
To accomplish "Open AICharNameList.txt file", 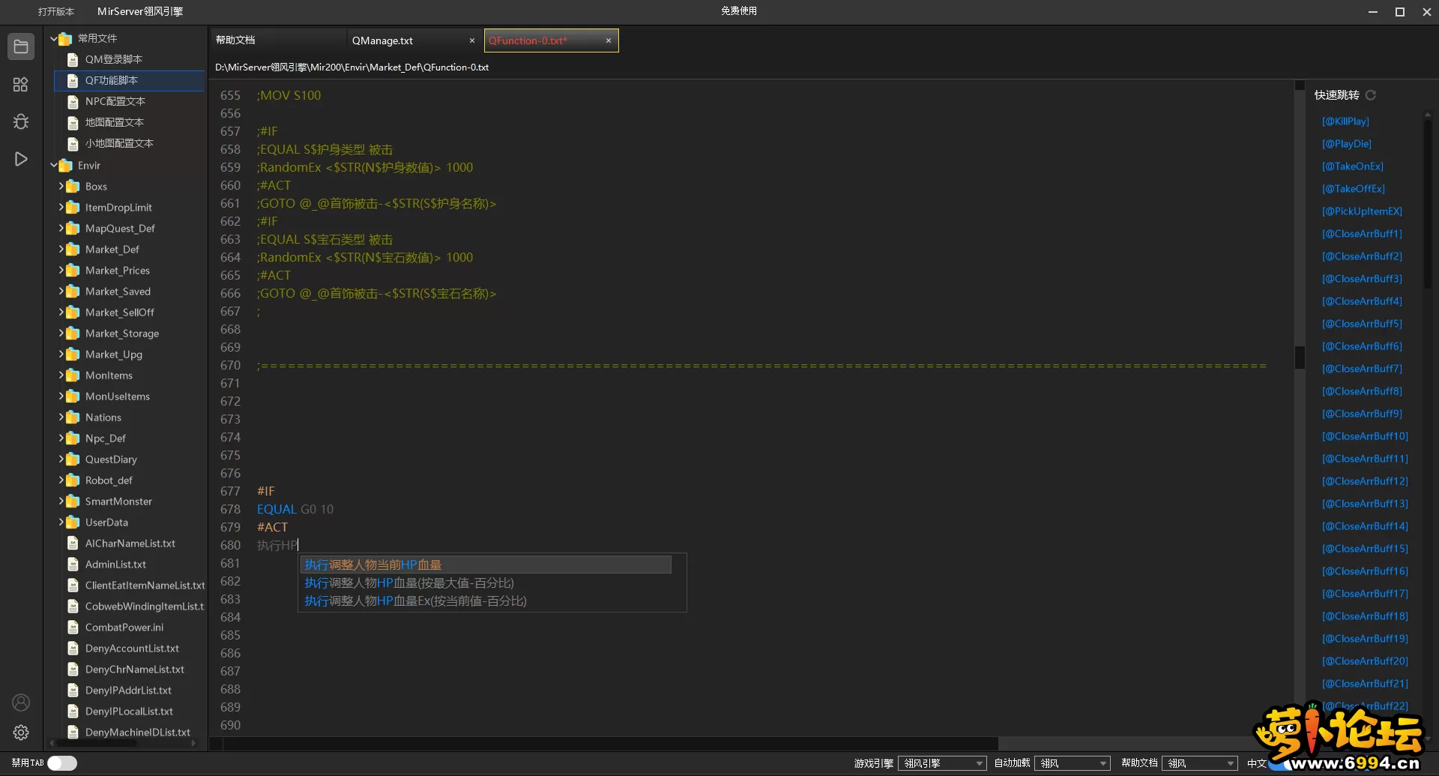I will [129, 544].
